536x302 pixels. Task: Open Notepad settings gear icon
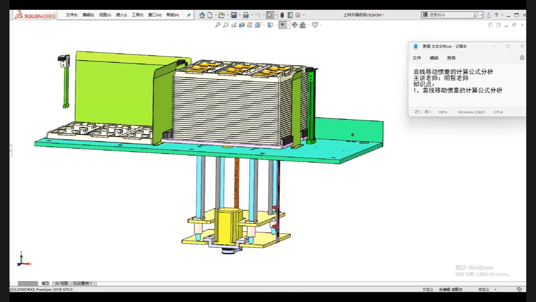click(522, 58)
